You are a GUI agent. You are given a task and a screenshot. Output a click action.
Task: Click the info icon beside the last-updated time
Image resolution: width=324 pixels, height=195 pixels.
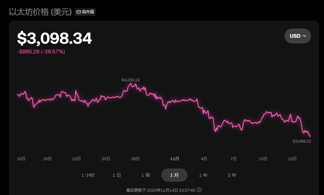tap(199, 190)
